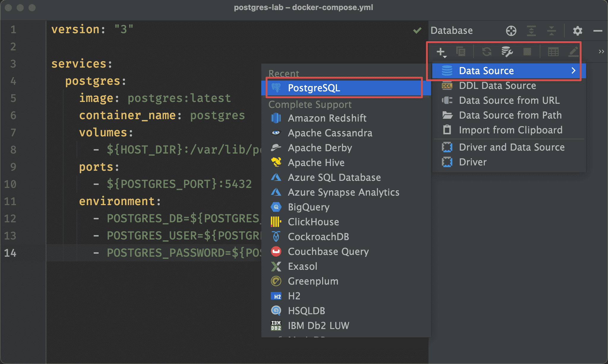
Task: Select the Driver menu entry
Action: click(x=509, y=162)
